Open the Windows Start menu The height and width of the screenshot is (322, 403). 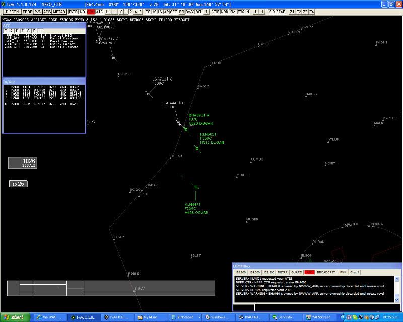pos(14,317)
